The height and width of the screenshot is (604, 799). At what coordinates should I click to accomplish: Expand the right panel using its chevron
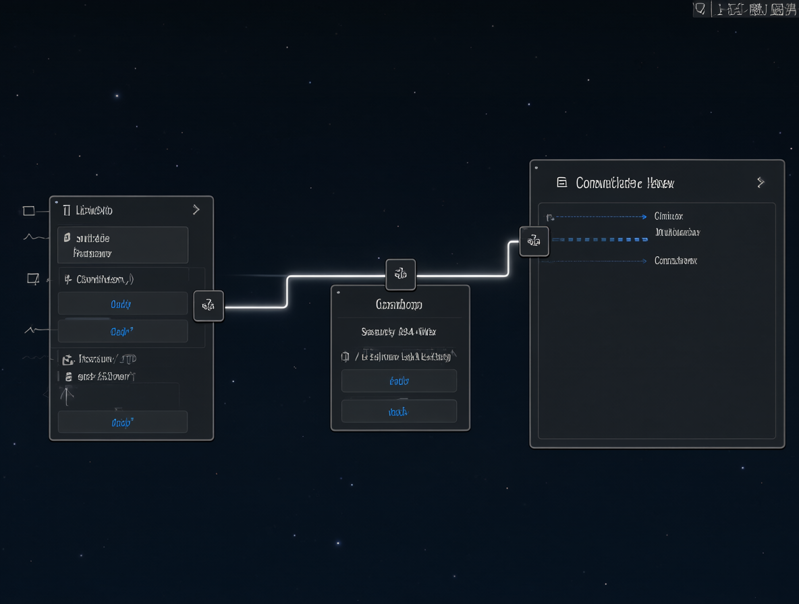(761, 182)
